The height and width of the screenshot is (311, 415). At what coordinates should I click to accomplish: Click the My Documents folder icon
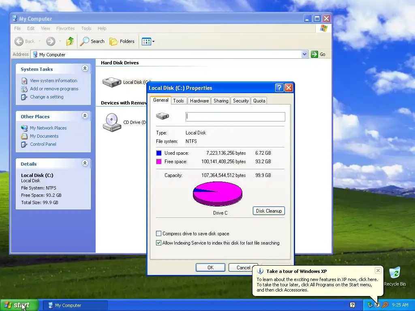pyautogui.click(x=24, y=136)
